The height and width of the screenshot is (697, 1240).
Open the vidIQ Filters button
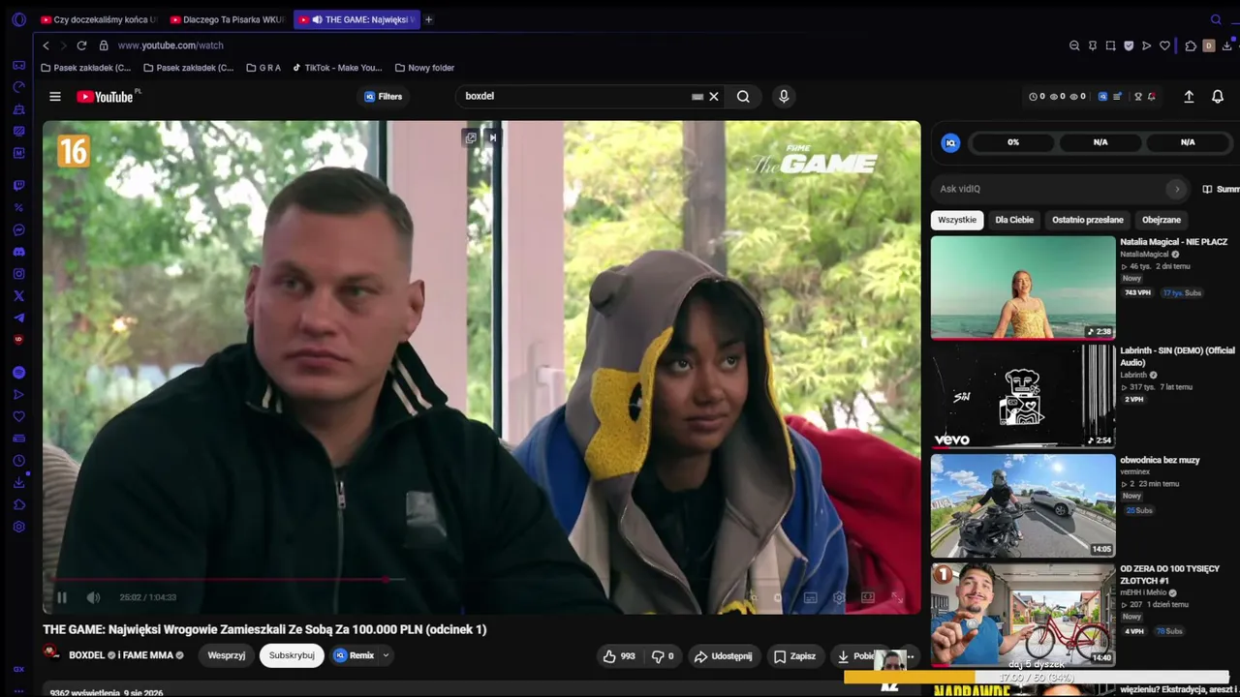point(384,97)
